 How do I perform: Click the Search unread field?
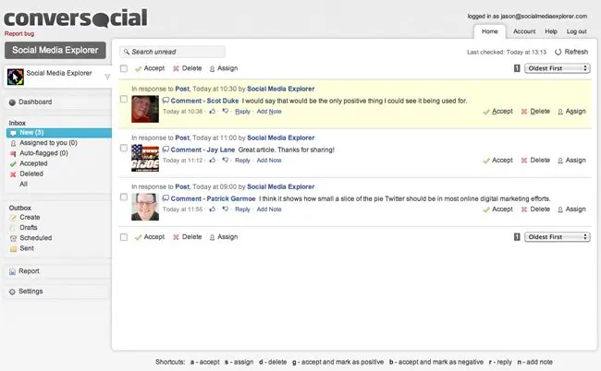[173, 52]
